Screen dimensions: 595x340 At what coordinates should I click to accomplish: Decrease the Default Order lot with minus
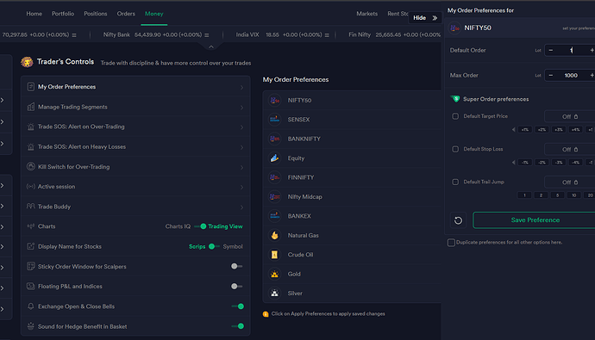(x=551, y=51)
